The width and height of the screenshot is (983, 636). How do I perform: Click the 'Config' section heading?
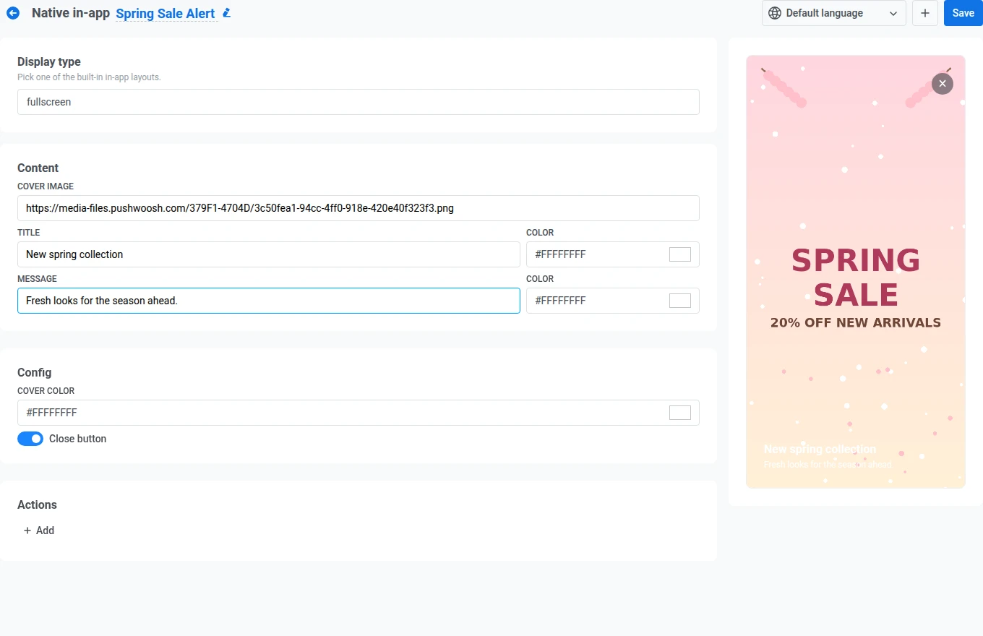click(x=35, y=373)
